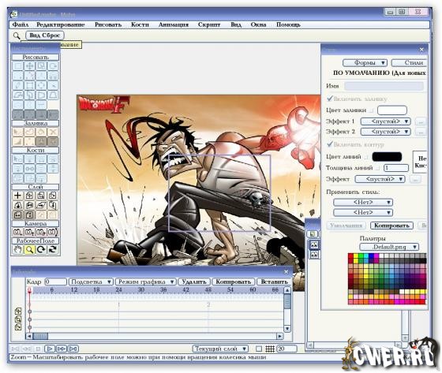This screenshot has width=442, height=373.
Task: Click the Толщина линий value field
Action: (x=396, y=168)
